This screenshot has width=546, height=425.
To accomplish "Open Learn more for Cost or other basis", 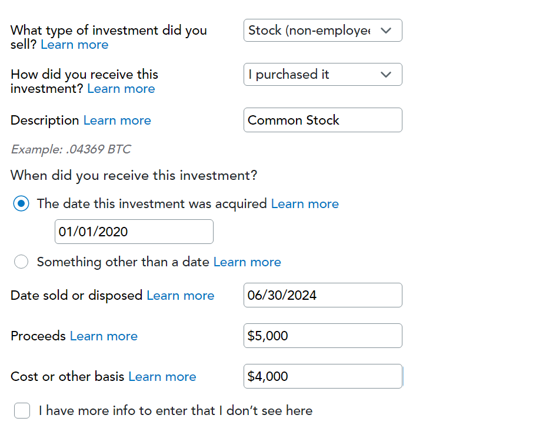I will [162, 377].
